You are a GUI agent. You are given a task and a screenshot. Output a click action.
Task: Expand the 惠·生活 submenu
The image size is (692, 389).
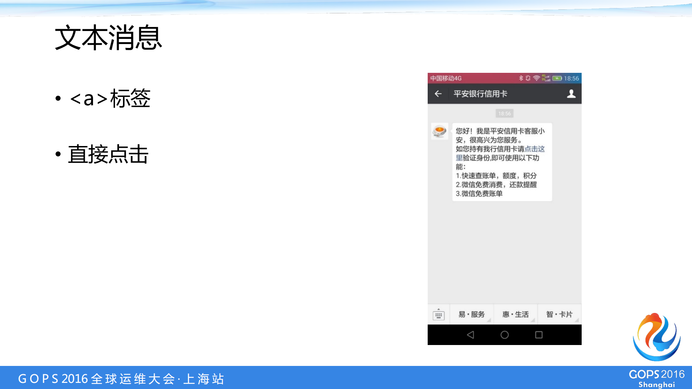(x=533, y=320)
